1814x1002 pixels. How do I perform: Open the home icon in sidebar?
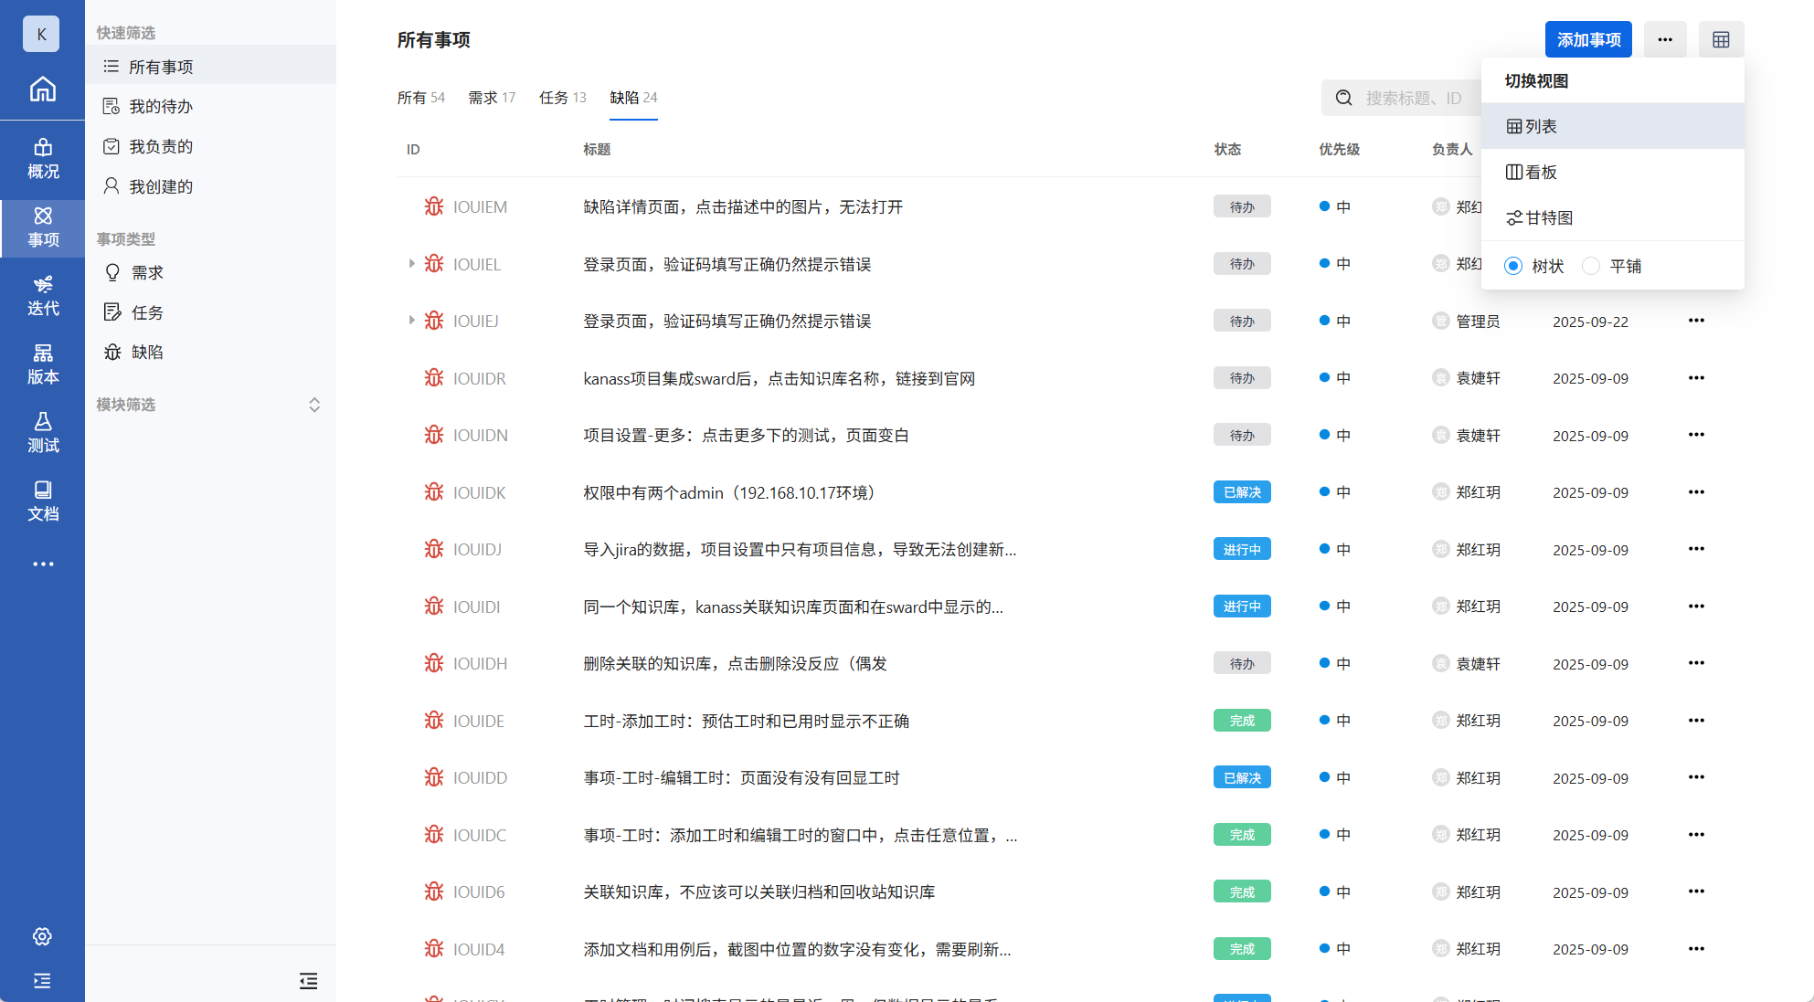click(x=42, y=89)
